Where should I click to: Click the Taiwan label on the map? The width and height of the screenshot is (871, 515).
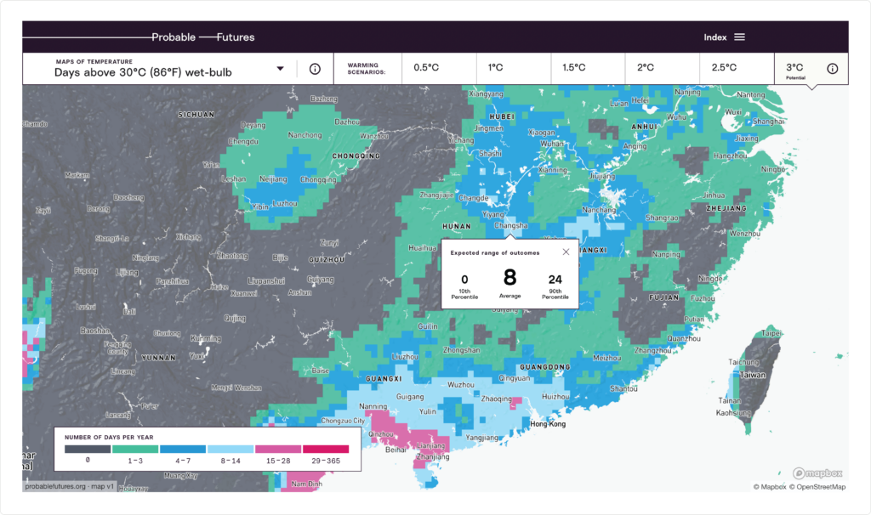(x=753, y=375)
